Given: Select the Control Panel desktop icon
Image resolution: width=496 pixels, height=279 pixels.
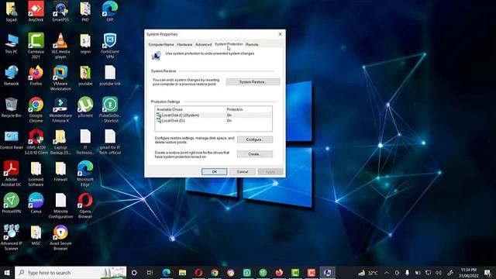Looking at the screenshot, I should point(12,139).
